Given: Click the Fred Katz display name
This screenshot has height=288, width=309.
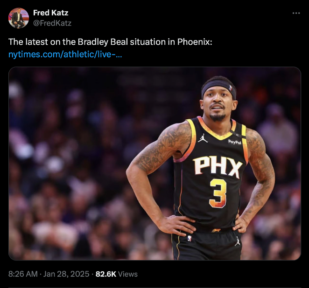Looking at the screenshot, I should click(x=50, y=13).
